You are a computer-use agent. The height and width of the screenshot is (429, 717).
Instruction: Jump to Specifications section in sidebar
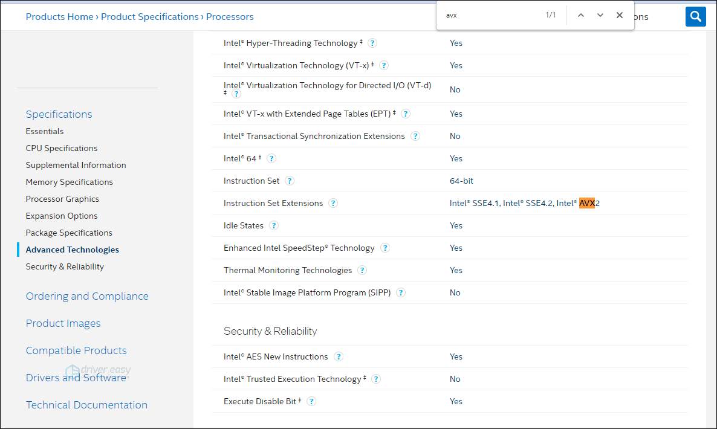click(x=59, y=114)
